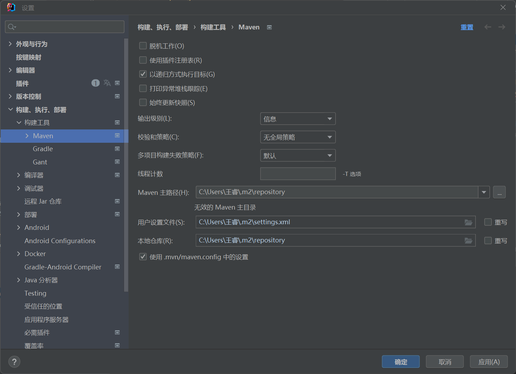The width and height of the screenshot is (516, 374).
Task: Click the settings tree vertical scrollbar
Action: point(126,164)
